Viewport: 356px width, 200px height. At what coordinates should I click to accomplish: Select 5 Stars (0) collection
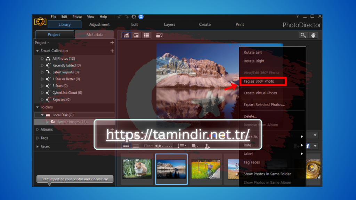tap(60, 86)
